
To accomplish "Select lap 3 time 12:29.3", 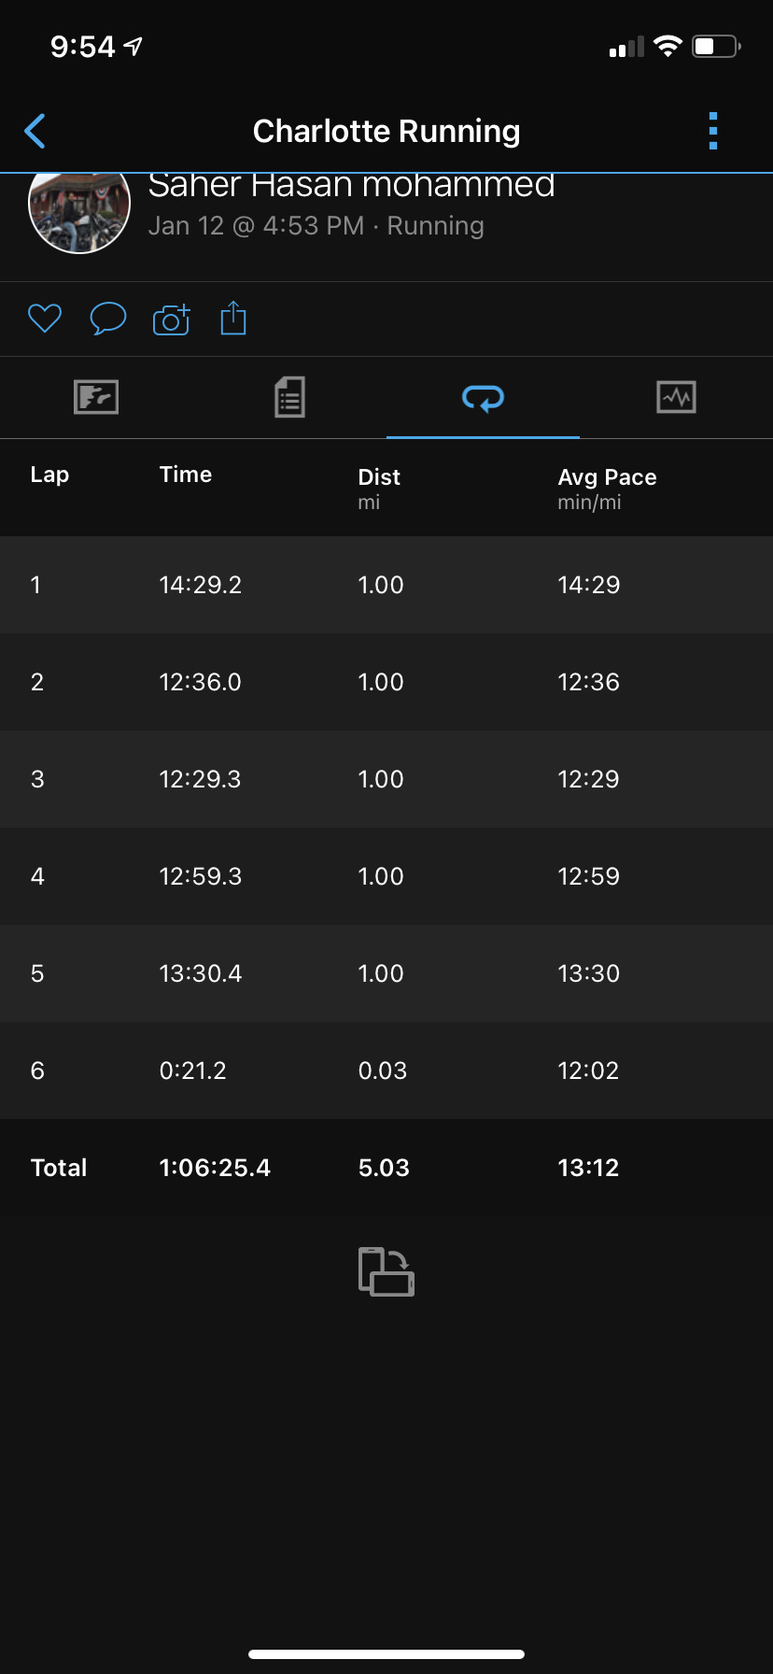I will pyautogui.click(x=200, y=779).
